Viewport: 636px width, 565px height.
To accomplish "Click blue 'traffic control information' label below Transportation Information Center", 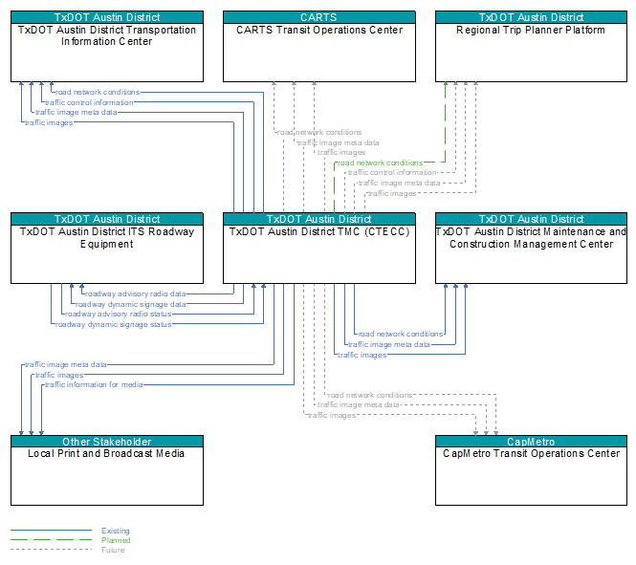I will pyautogui.click(x=89, y=102).
